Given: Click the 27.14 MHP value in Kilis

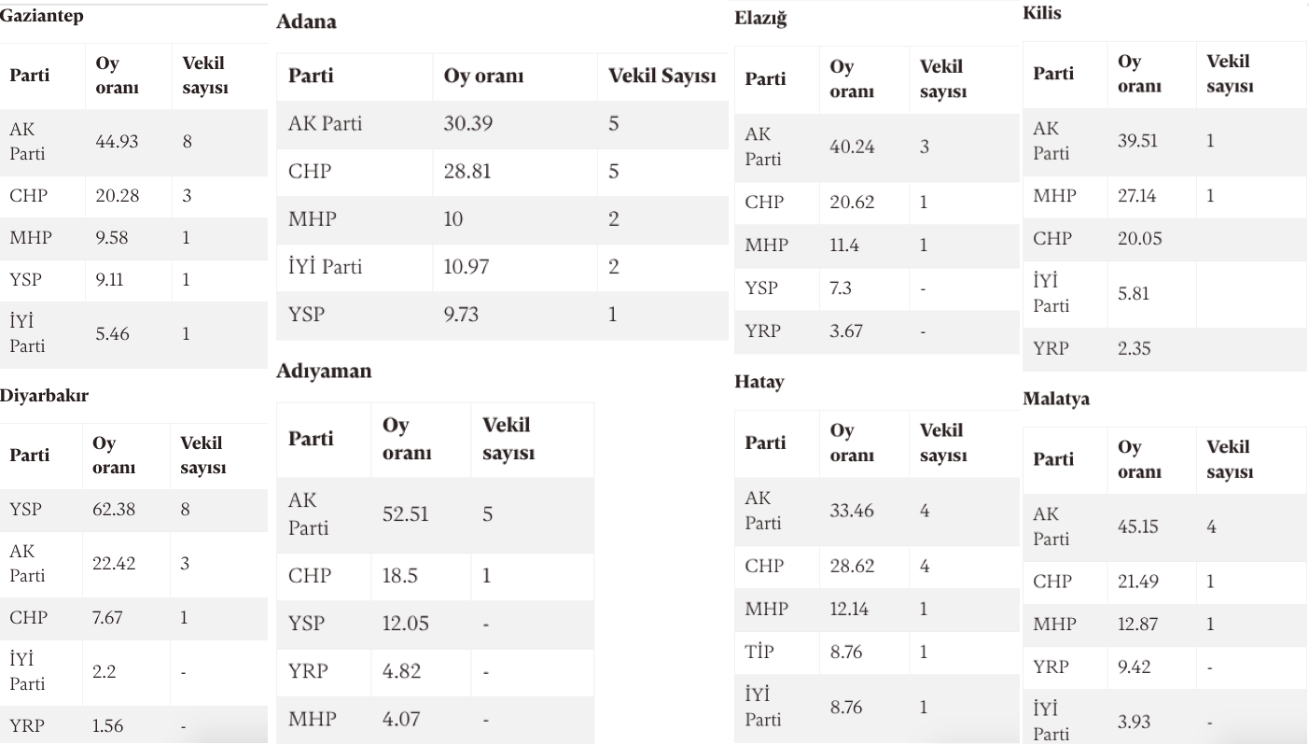Looking at the screenshot, I should click(x=1138, y=197).
